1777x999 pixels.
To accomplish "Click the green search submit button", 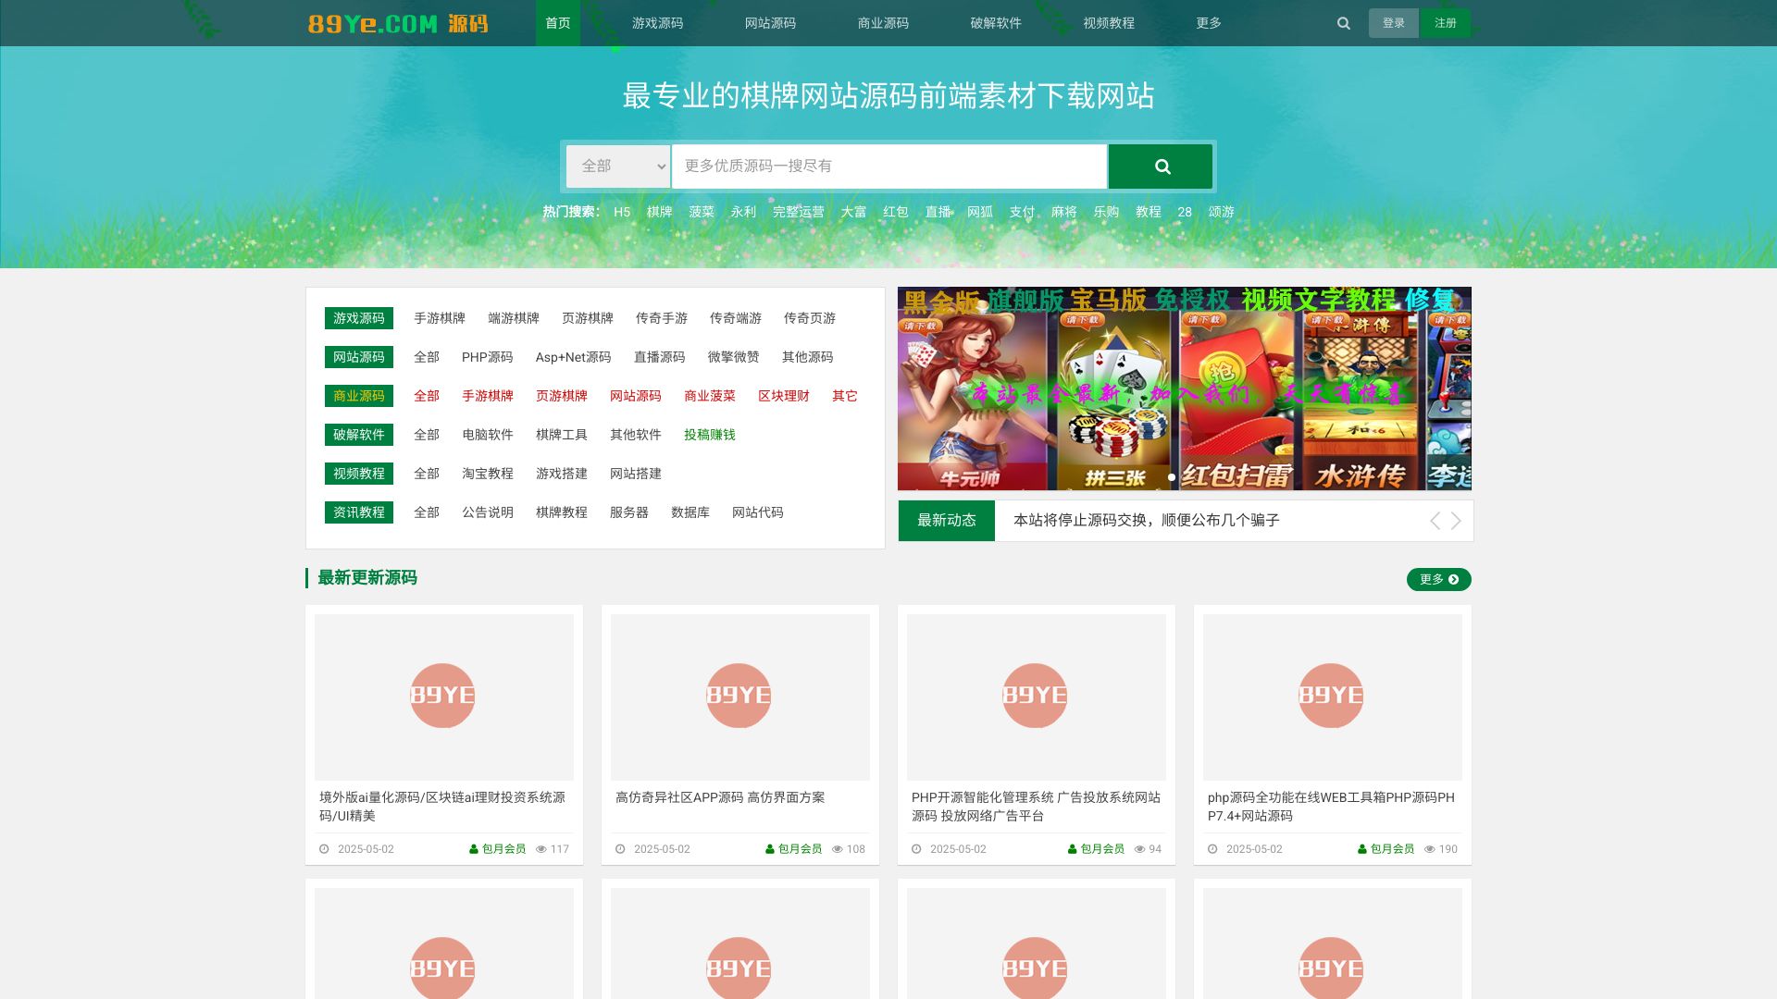I will point(1161,166).
